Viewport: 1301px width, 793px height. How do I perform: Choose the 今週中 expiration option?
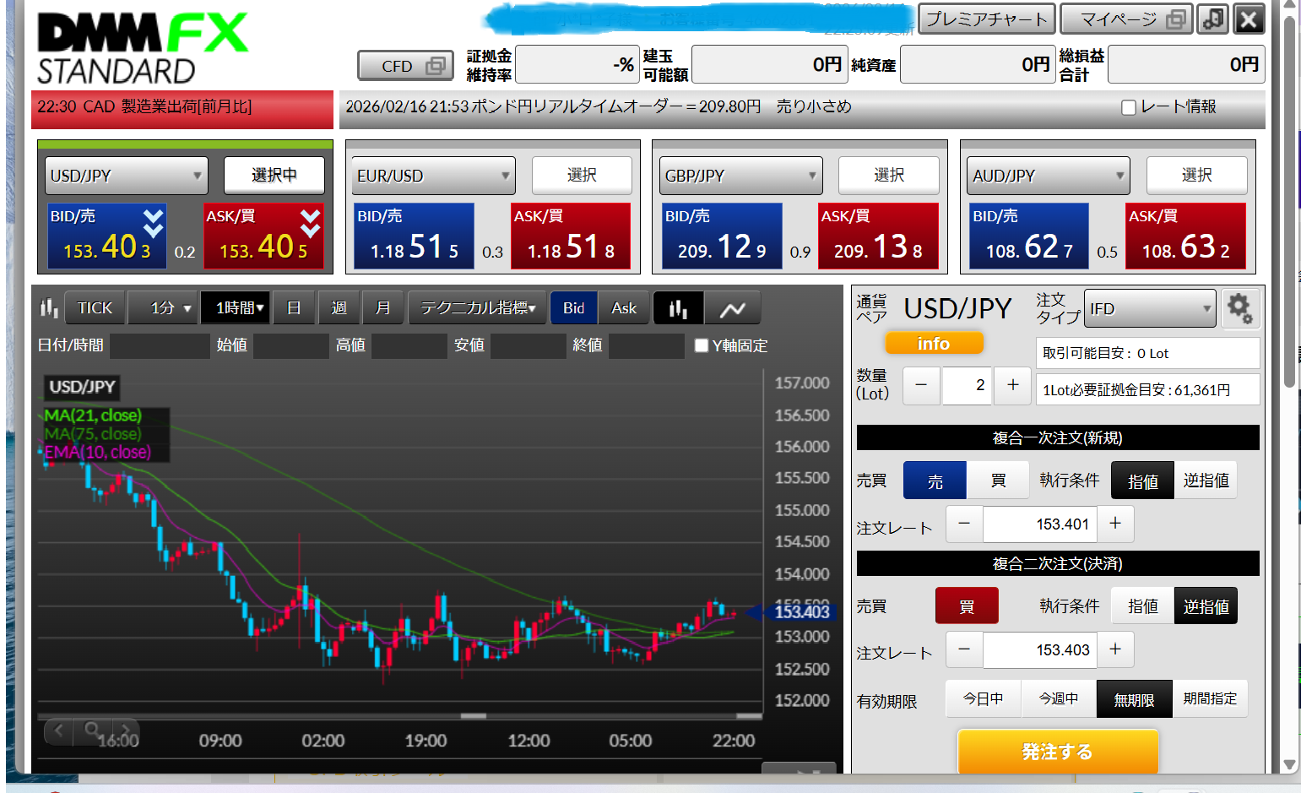click(1058, 699)
